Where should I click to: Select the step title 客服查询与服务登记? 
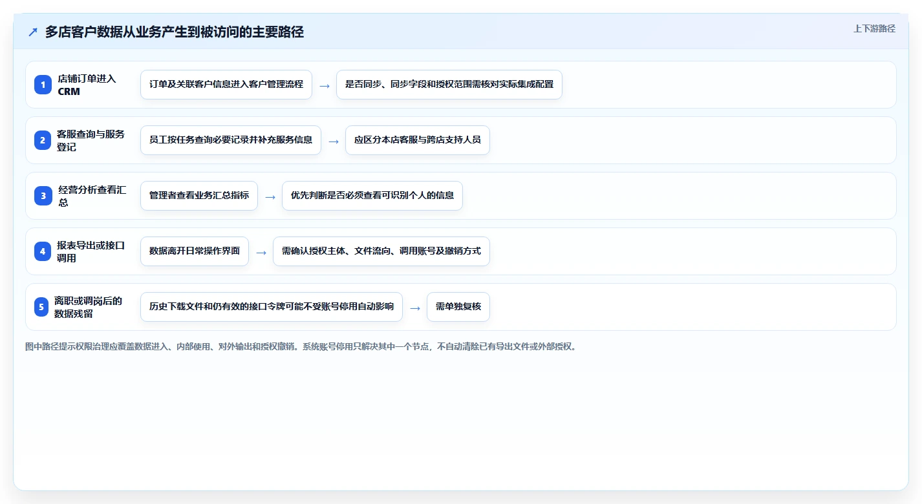(x=91, y=140)
